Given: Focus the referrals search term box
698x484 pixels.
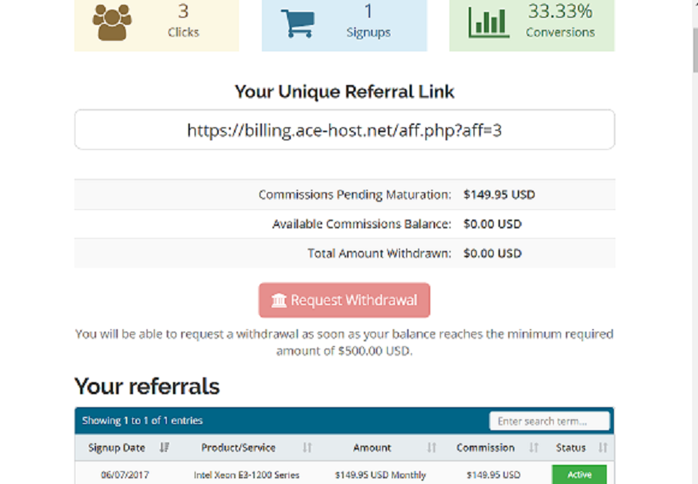Looking at the screenshot, I should (x=549, y=421).
